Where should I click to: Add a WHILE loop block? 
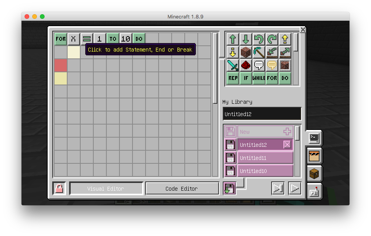(x=258, y=78)
